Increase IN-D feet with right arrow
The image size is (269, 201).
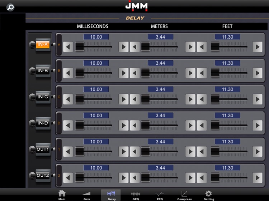tap(257, 126)
